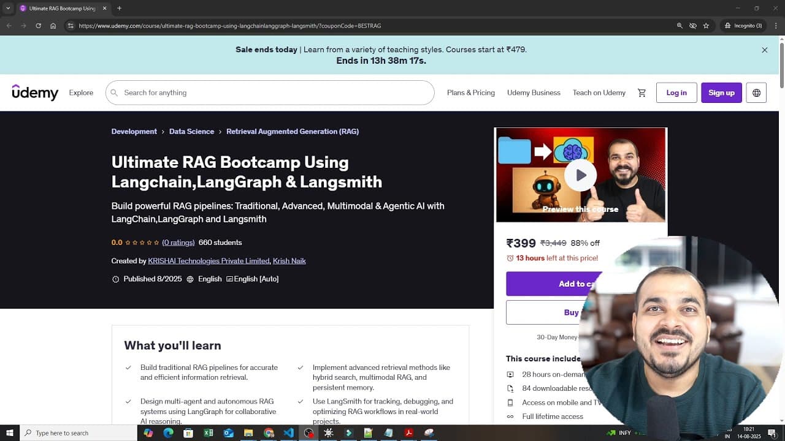Select the Ultimate RAG Bootcamp tab
The height and width of the screenshot is (441, 785).
(x=64, y=8)
